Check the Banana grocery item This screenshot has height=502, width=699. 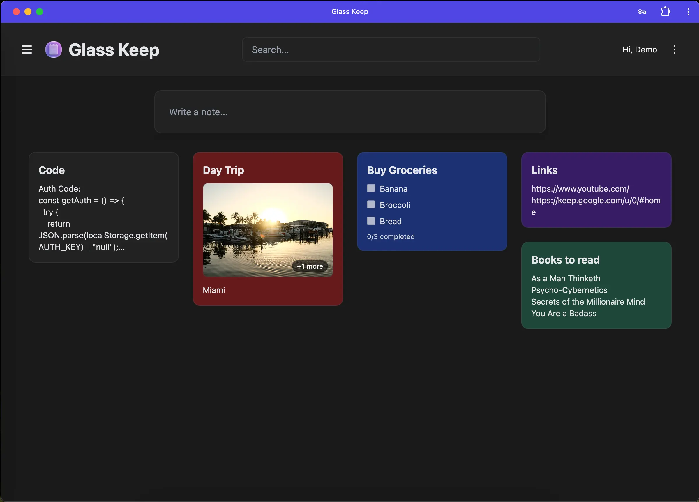[x=371, y=188]
